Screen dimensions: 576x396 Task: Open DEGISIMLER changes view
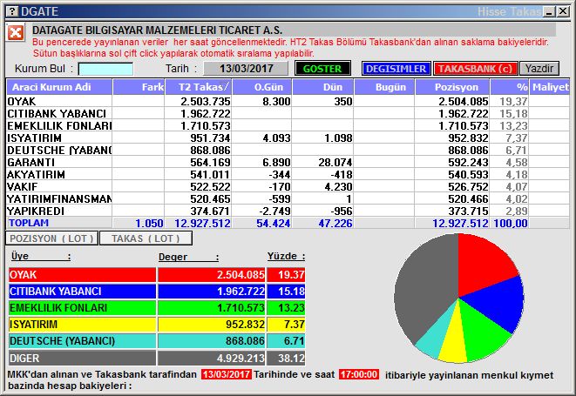click(396, 69)
